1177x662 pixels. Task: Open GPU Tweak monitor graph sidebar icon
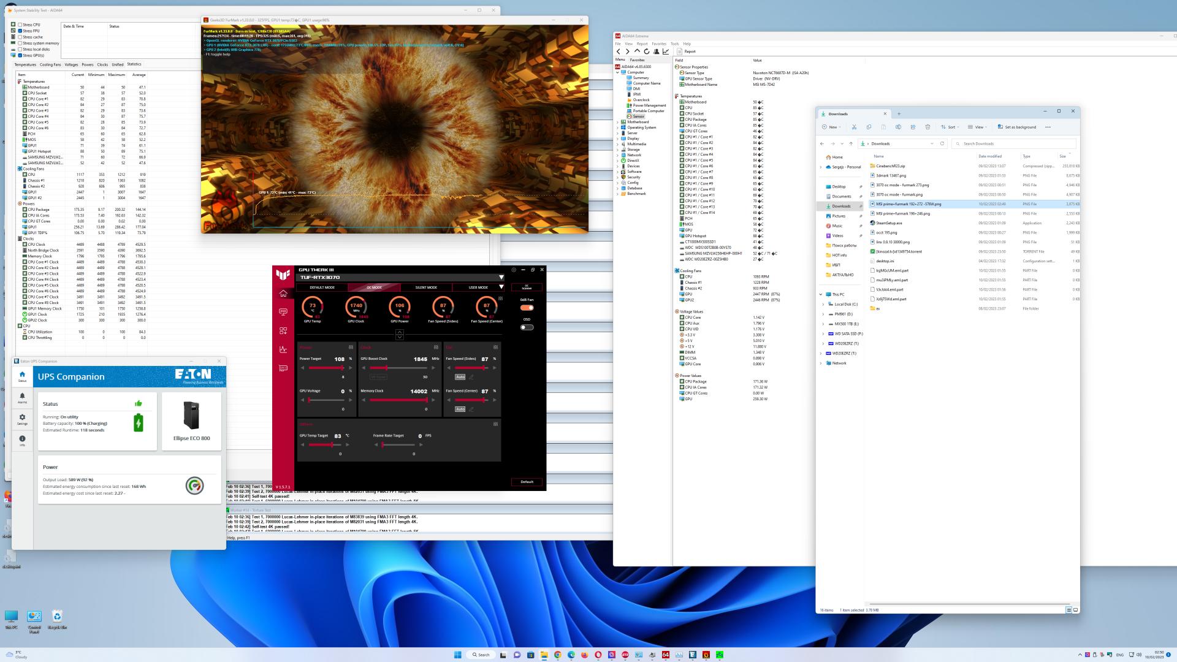pos(283,349)
